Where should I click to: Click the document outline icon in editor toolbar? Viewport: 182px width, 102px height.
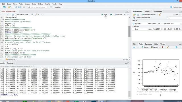tap(128, 14)
